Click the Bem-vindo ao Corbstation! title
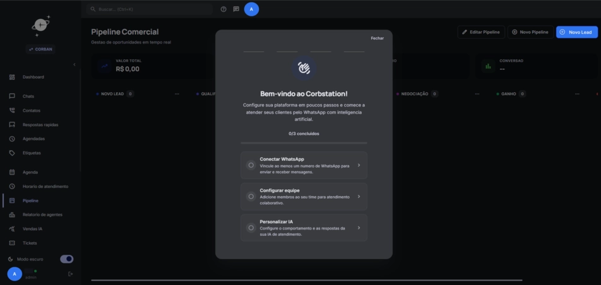This screenshot has height=285, width=601. 304,94
